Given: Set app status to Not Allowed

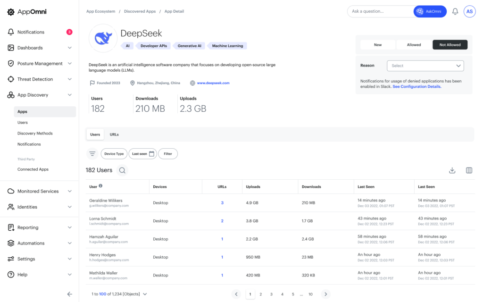Looking at the screenshot, I should pyautogui.click(x=450, y=45).
